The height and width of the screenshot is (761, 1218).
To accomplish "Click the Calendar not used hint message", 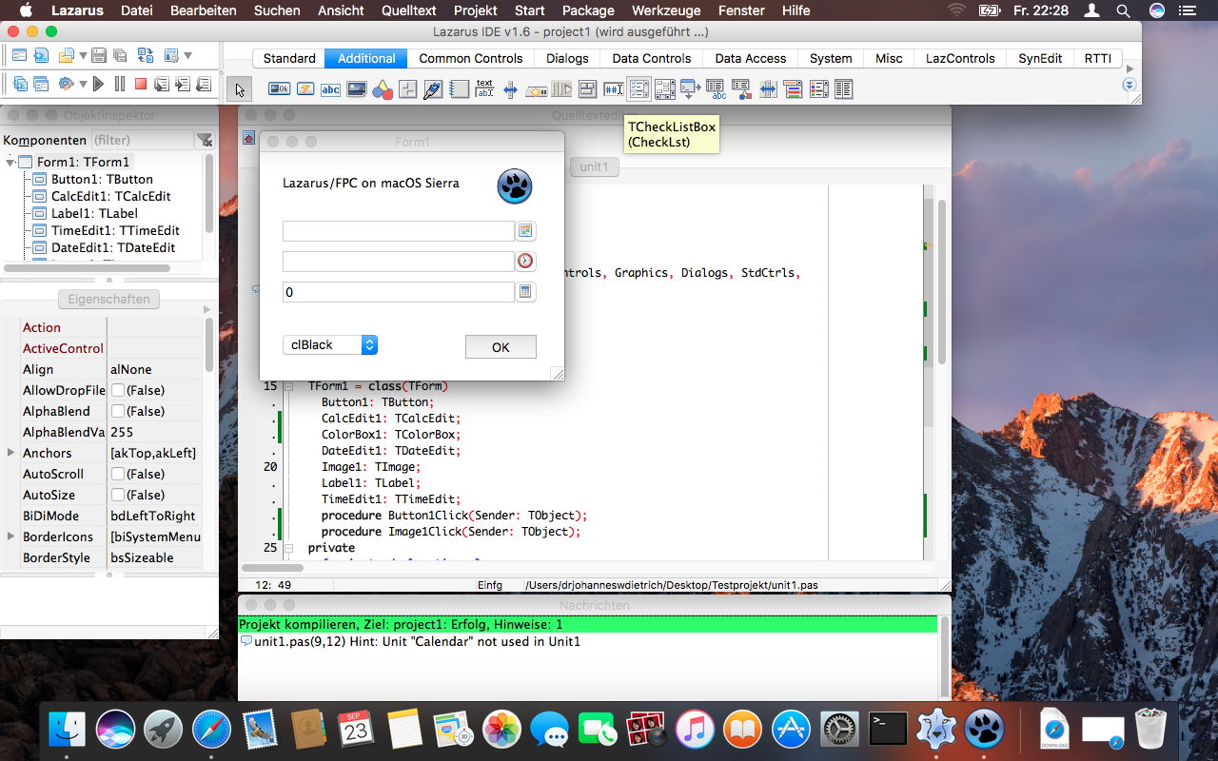I will (x=417, y=641).
